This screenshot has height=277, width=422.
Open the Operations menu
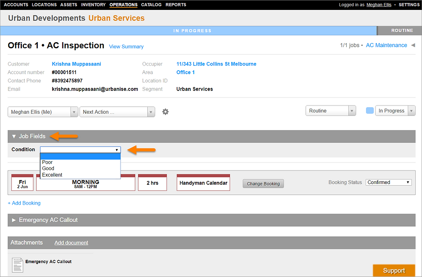pos(123,5)
